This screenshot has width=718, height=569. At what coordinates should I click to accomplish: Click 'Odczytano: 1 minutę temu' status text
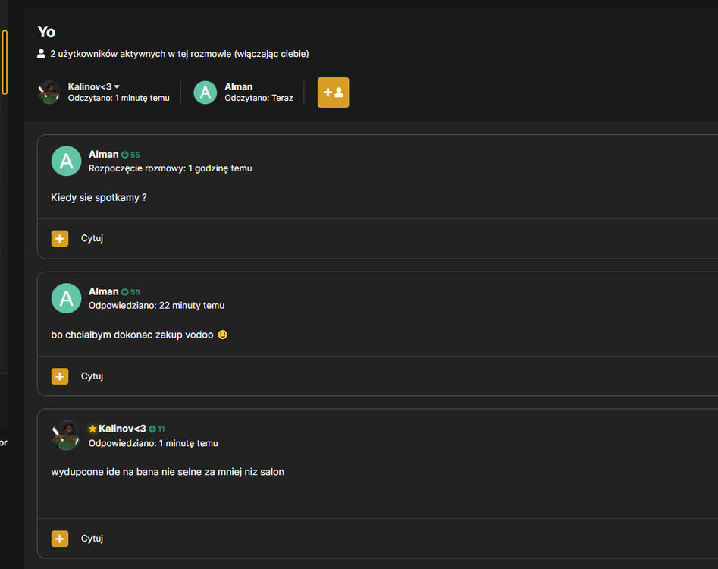tap(118, 98)
